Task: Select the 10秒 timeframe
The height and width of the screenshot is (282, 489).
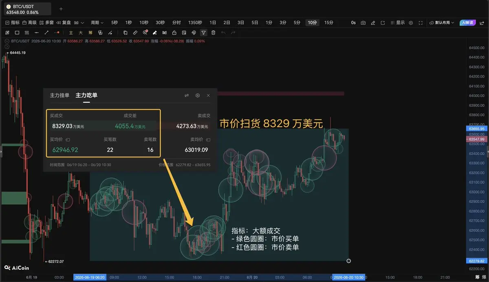Action: pyautogui.click(x=144, y=23)
